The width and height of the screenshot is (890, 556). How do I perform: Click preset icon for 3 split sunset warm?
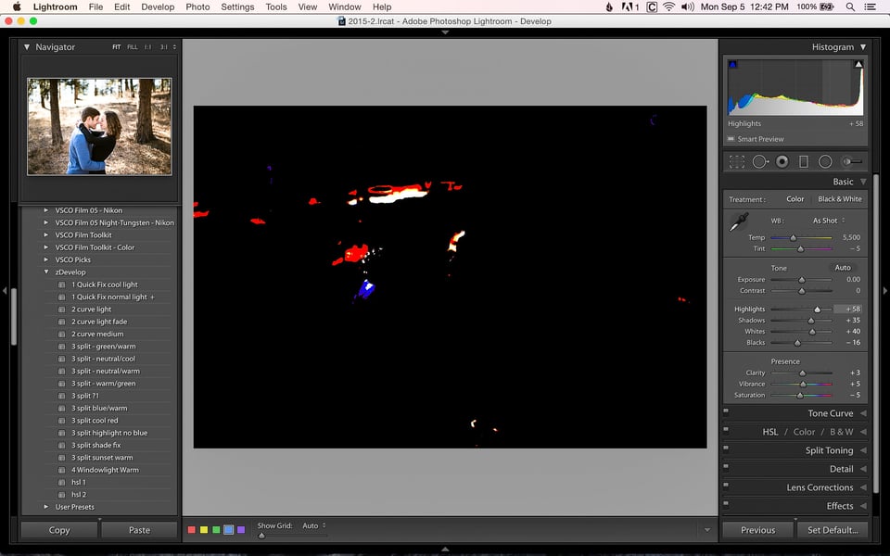point(61,458)
